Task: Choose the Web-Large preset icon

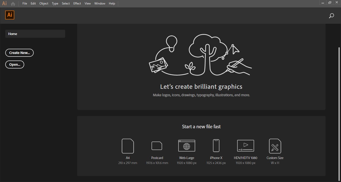Action: [x=186, y=146]
